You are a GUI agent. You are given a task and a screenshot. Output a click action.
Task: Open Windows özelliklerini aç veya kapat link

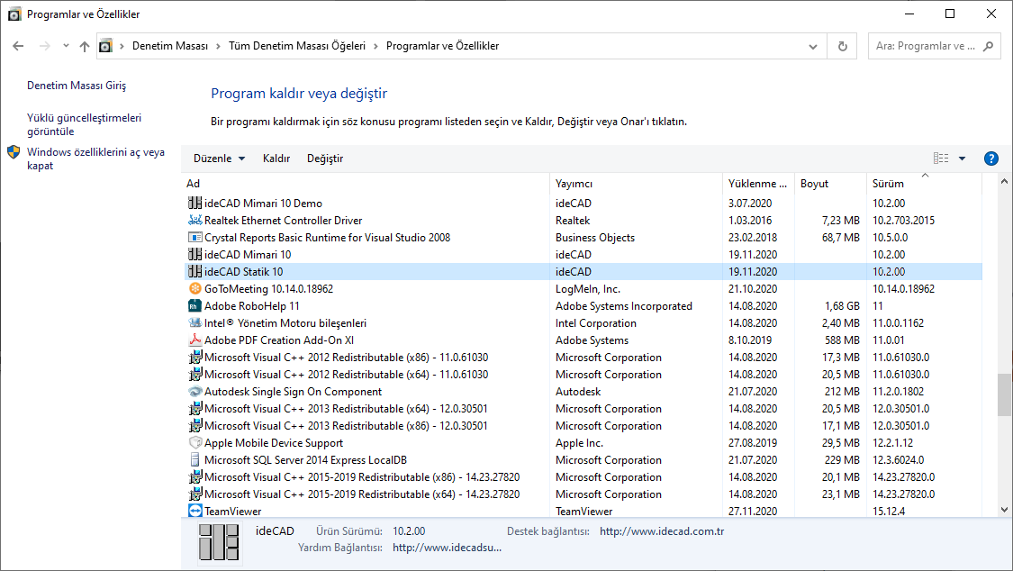click(x=95, y=159)
